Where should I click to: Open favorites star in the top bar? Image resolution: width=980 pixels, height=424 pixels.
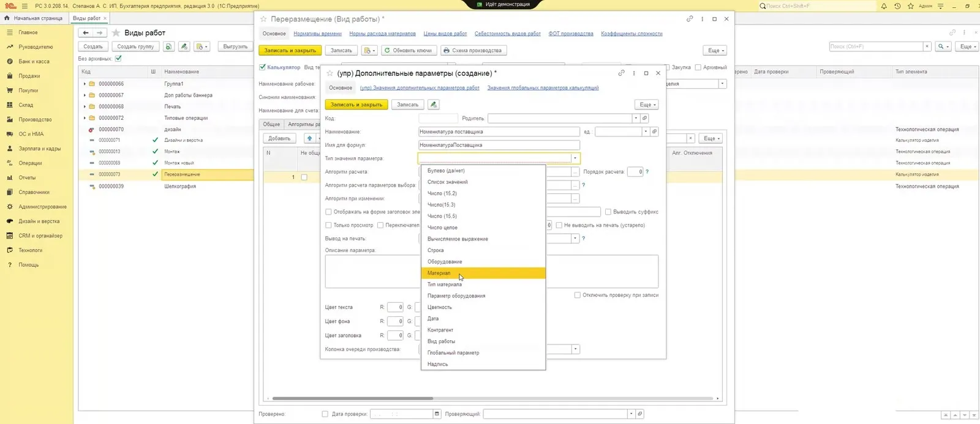coord(911,6)
